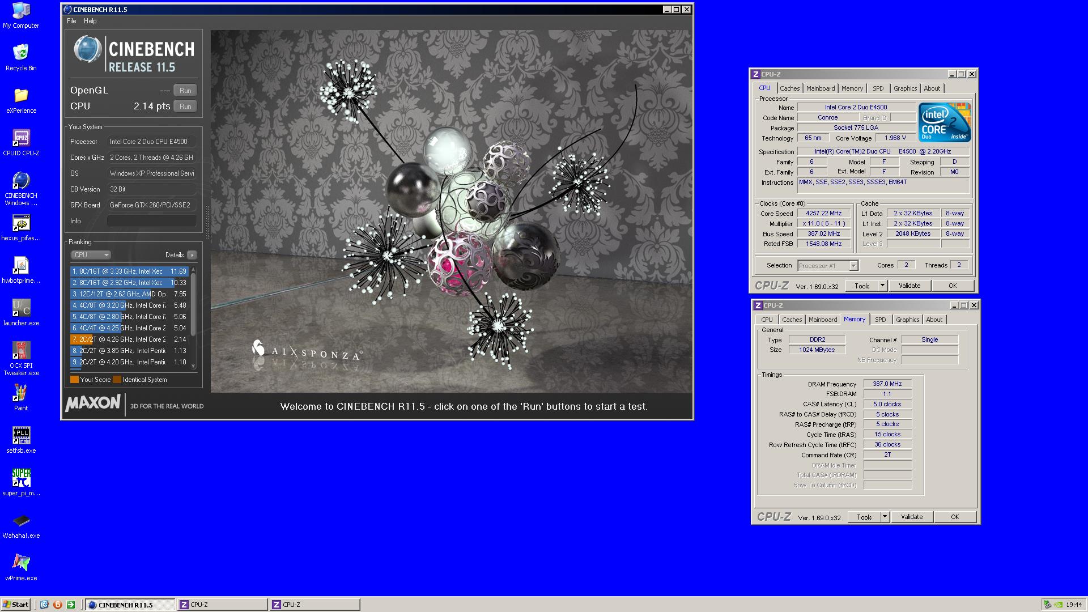Click Validate in top CPU-Z window
This screenshot has width=1088, height=612.
click(x=909, y=286)
